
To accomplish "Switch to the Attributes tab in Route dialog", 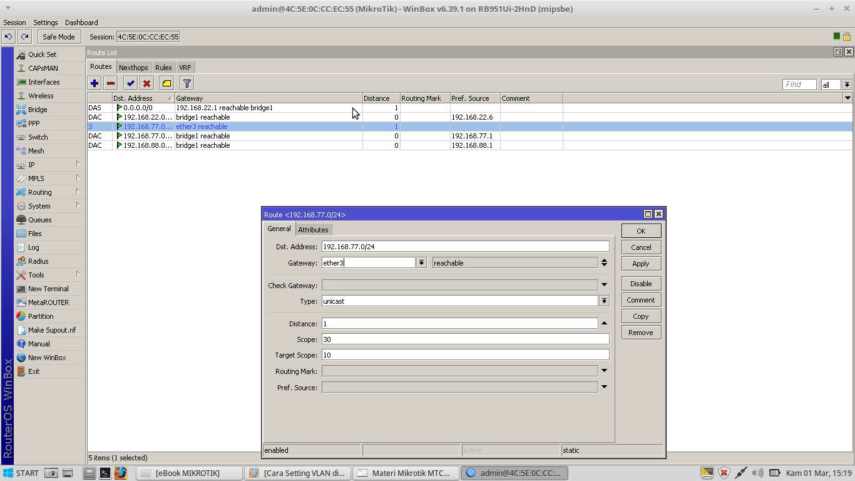I will 313,230.
